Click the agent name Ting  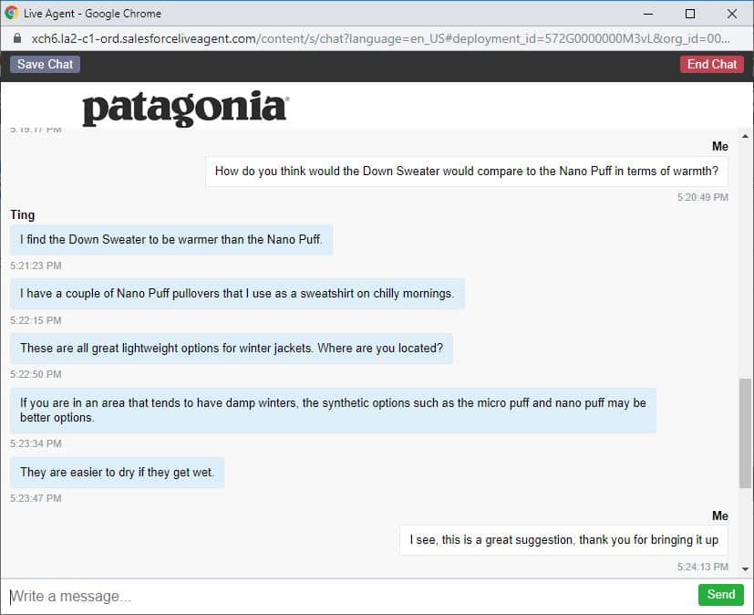tap(23, 214)
